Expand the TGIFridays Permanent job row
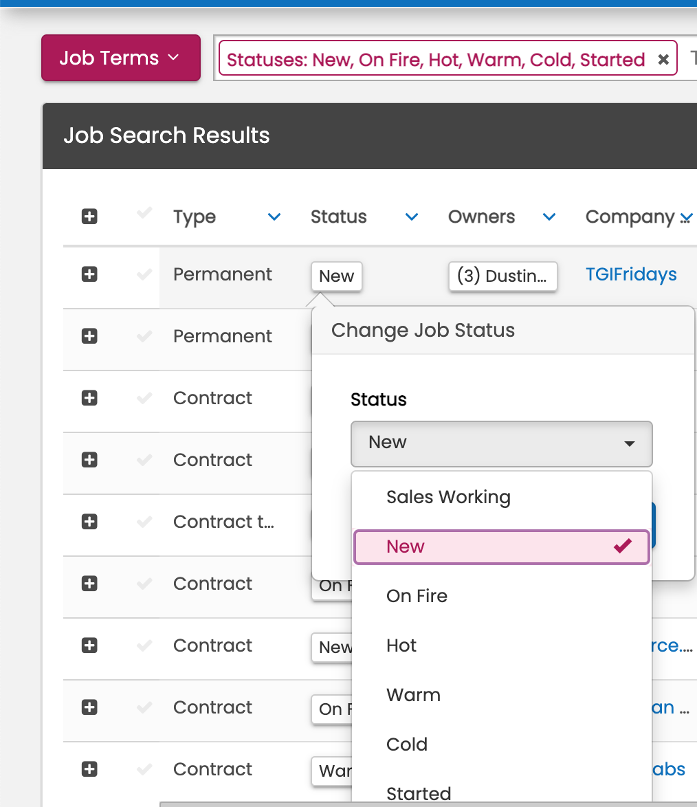The width and height of the screenshot is (697, 807). click(89, 274)
